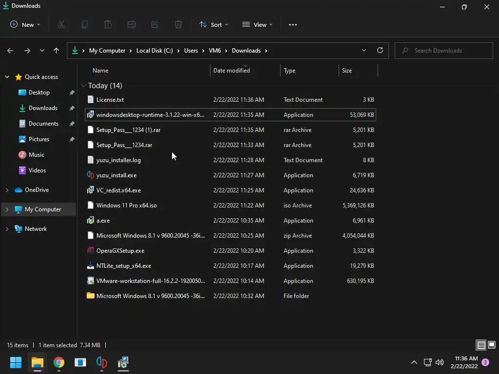
Task: Switch to details view layout icon
Action: [x=481, y=345]
